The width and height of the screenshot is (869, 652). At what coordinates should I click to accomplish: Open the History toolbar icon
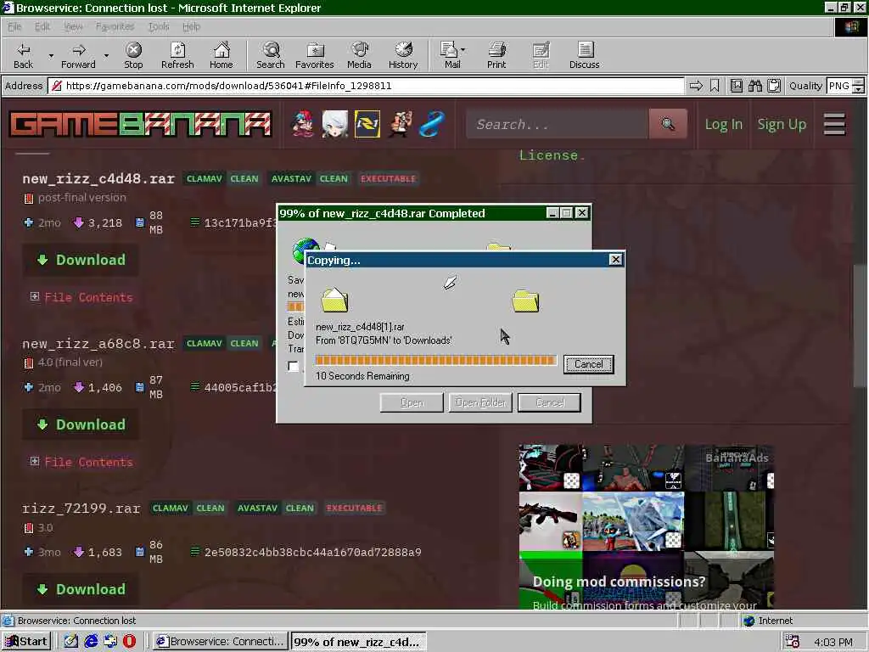tap(403, 55)
